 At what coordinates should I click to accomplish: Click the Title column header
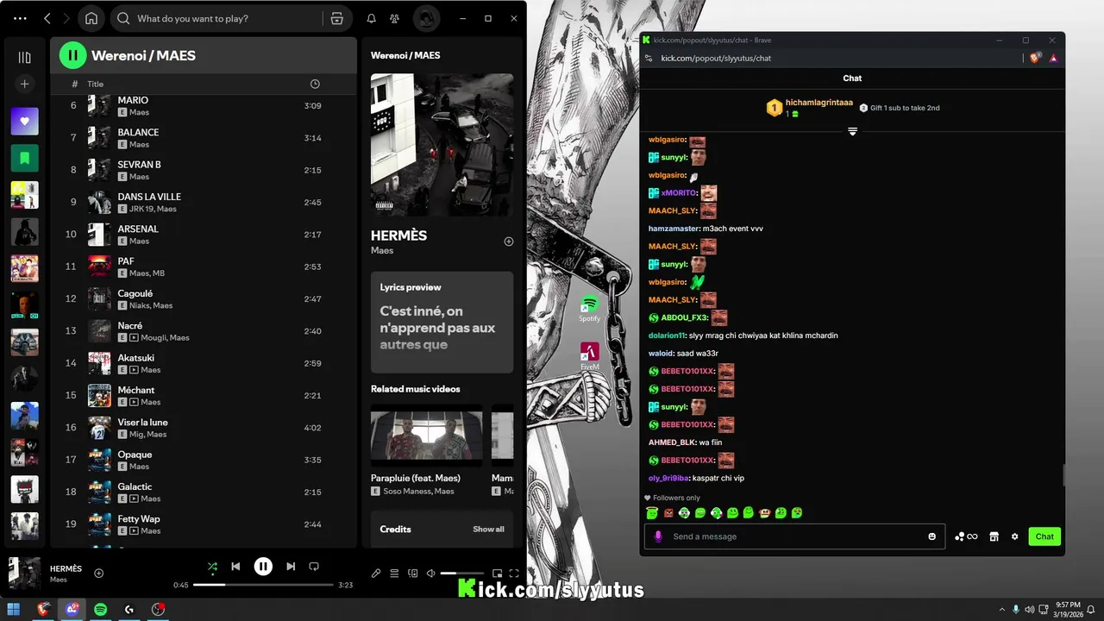tap(96, 84)
